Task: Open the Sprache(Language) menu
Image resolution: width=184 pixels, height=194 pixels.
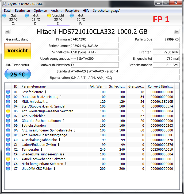Action: pyautogui.click(x=107, y=11)
